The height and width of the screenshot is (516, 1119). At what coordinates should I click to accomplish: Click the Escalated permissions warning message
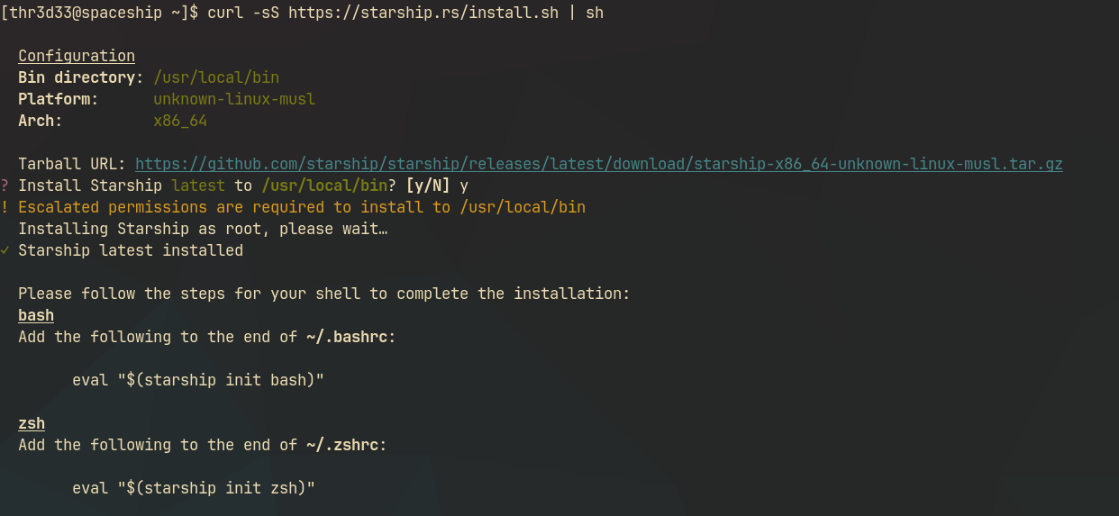pos(302,207)
